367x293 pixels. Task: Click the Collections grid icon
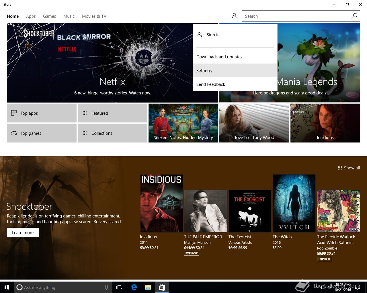[x=85, y=133]
